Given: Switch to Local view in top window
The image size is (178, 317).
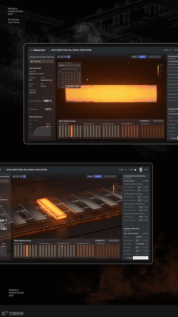Looking at the screenshot, I should pos(142,57).
